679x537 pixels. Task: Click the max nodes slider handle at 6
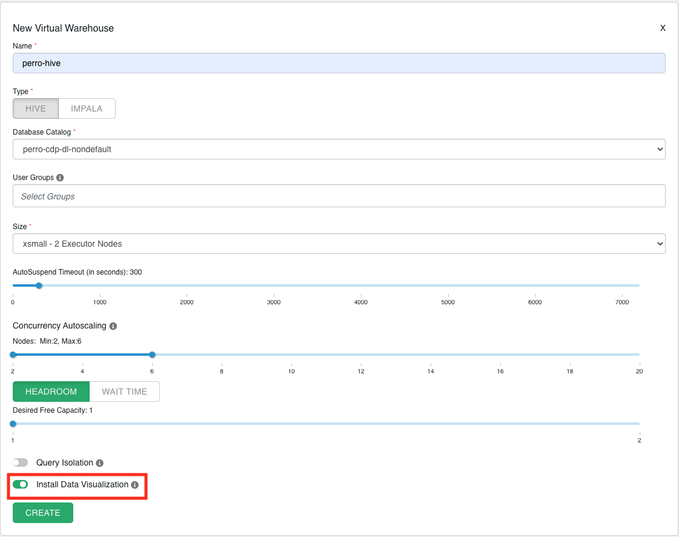tap(152, 355)
